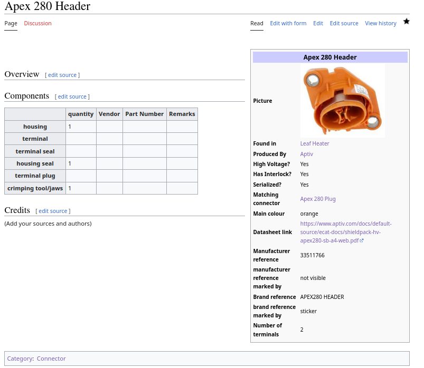The height and width of the screenshot is (368, 424).
Task: Click housing quantity value 1
Action: click(70, 127)
